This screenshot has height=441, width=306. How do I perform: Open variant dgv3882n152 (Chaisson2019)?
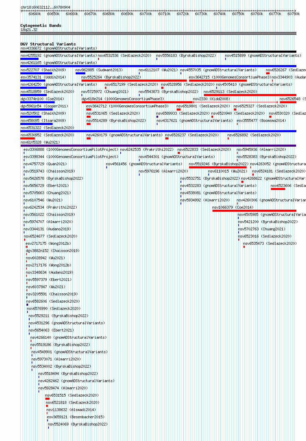pyautogui.click(x=53, y=251)
